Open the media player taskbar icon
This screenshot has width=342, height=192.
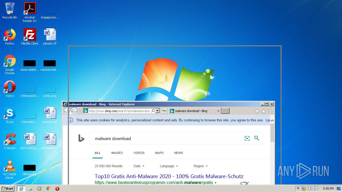tap(39, 189)
